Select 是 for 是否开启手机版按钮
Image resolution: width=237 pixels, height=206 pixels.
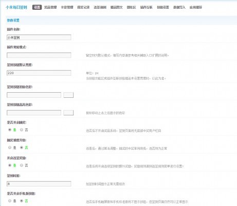point(10,201)
